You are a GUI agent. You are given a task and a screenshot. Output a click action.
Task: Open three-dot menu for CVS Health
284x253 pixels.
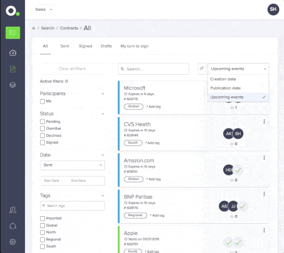click(x=264, y=121)
